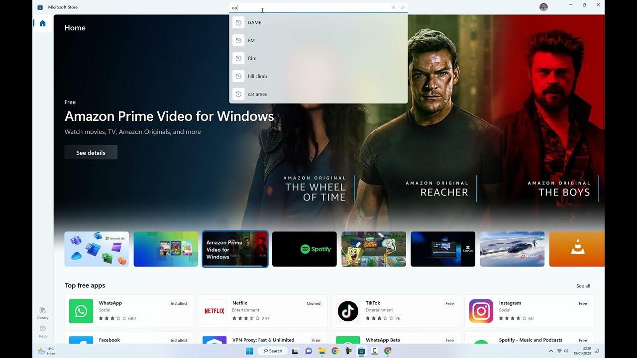Clear the search box text
The height and width of the screenshot is (358, 637).
pyautogui.click(x=393, y=7)
